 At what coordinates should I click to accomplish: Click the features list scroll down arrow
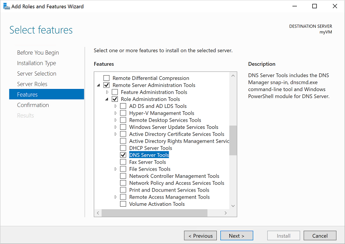(233, 206)
